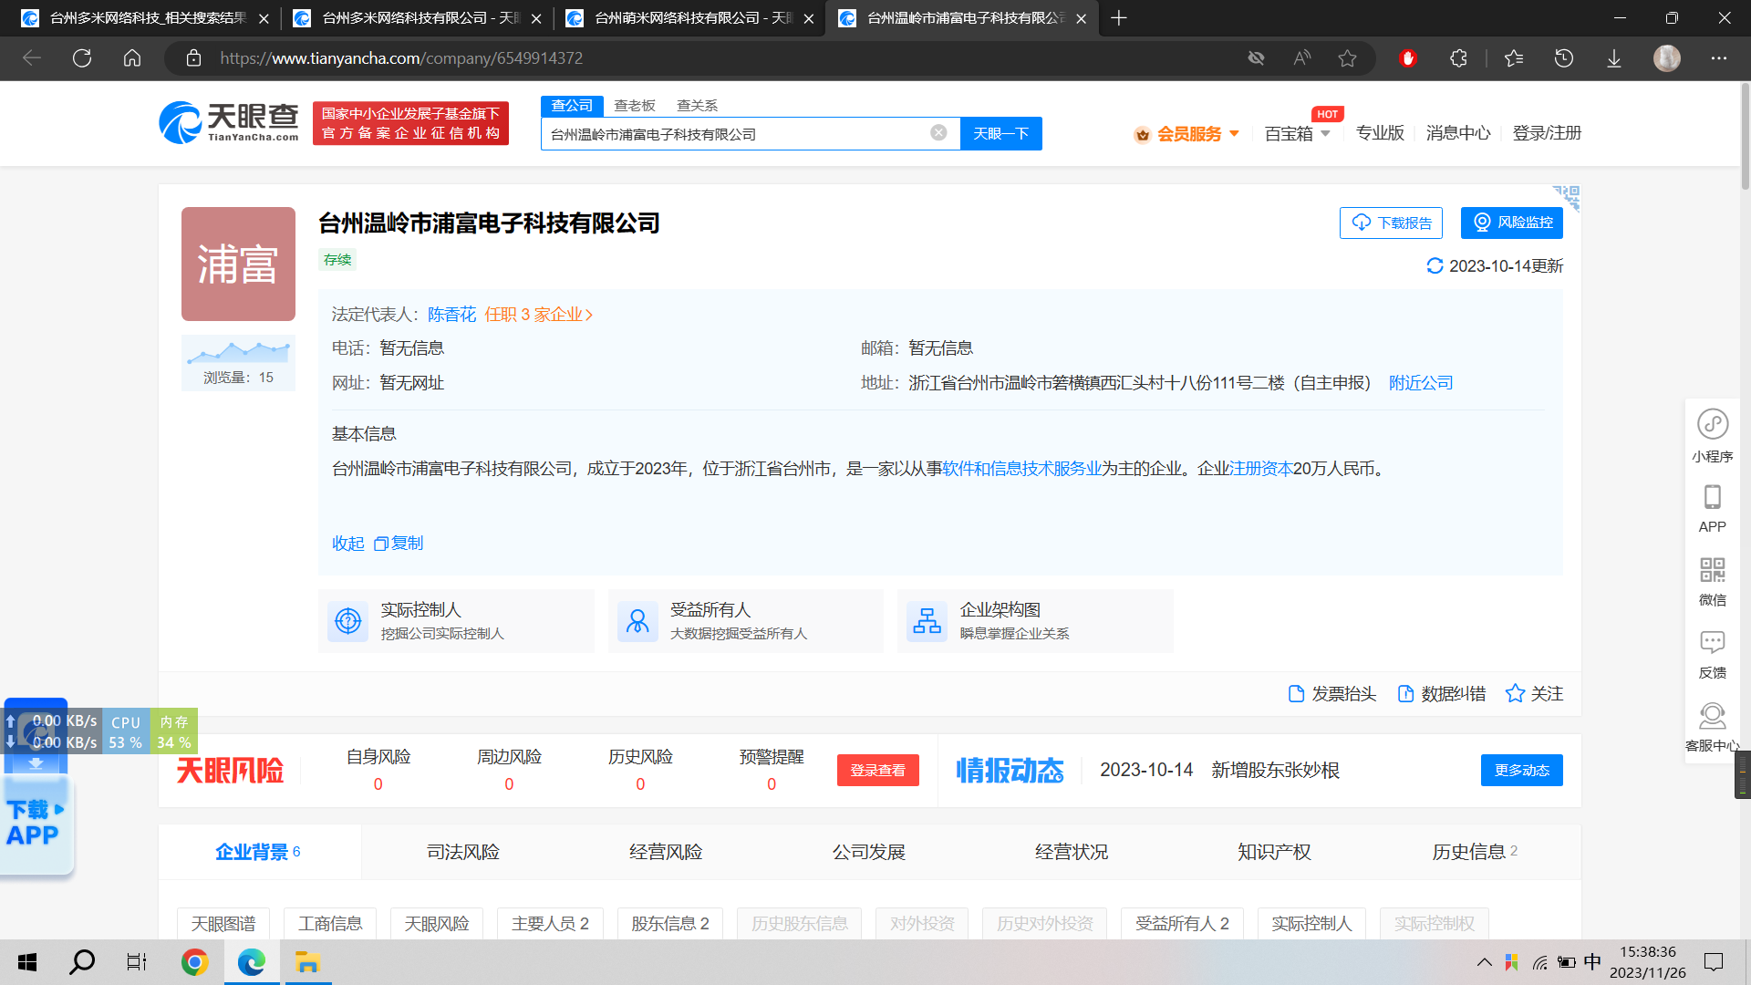Open the browser settings ellipsis menu
The image size is (1751, 985).
pos(1719,58)
